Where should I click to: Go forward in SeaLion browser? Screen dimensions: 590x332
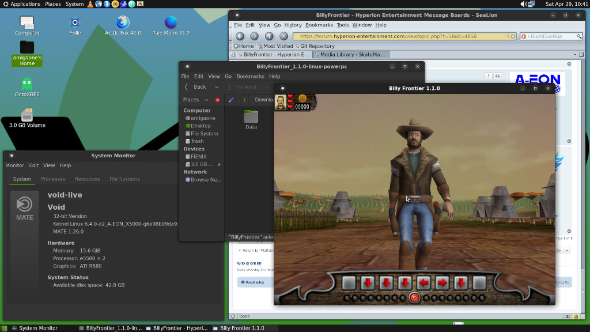coord(254,36)
